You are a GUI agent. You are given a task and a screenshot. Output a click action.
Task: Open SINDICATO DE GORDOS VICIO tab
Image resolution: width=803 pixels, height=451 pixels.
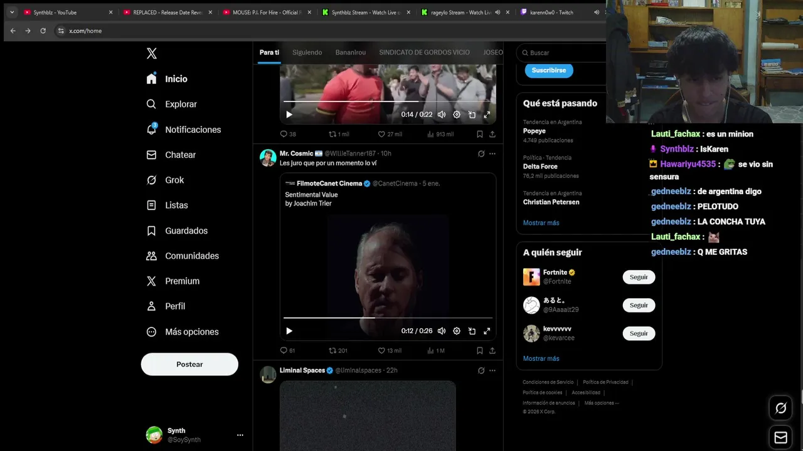pos(424,53)
